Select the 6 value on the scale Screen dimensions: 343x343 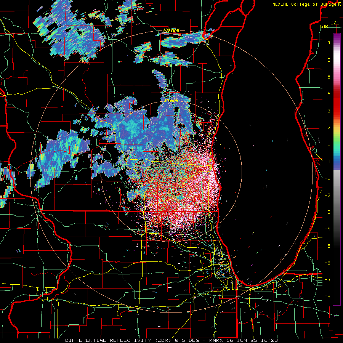click(x=329, y=60)
